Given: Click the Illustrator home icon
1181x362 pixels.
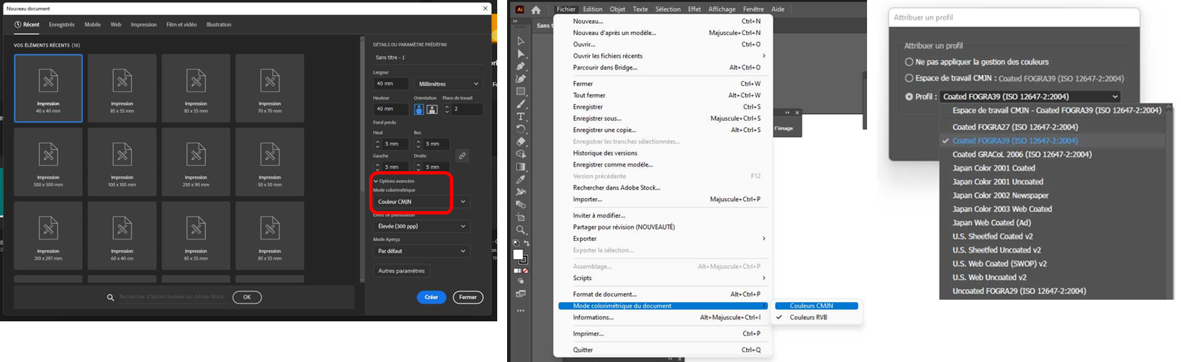Looking at the screenshot, I should click(x=536, y=10).
